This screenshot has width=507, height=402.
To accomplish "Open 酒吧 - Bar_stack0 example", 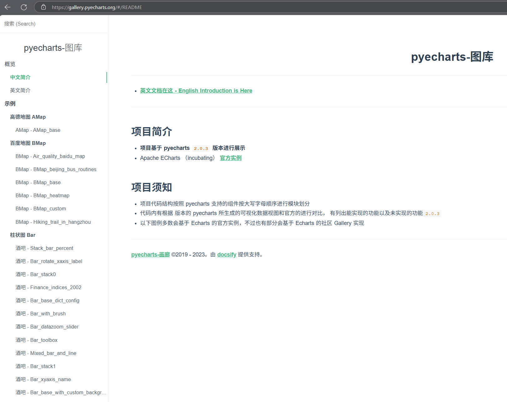I will point(36,274).
